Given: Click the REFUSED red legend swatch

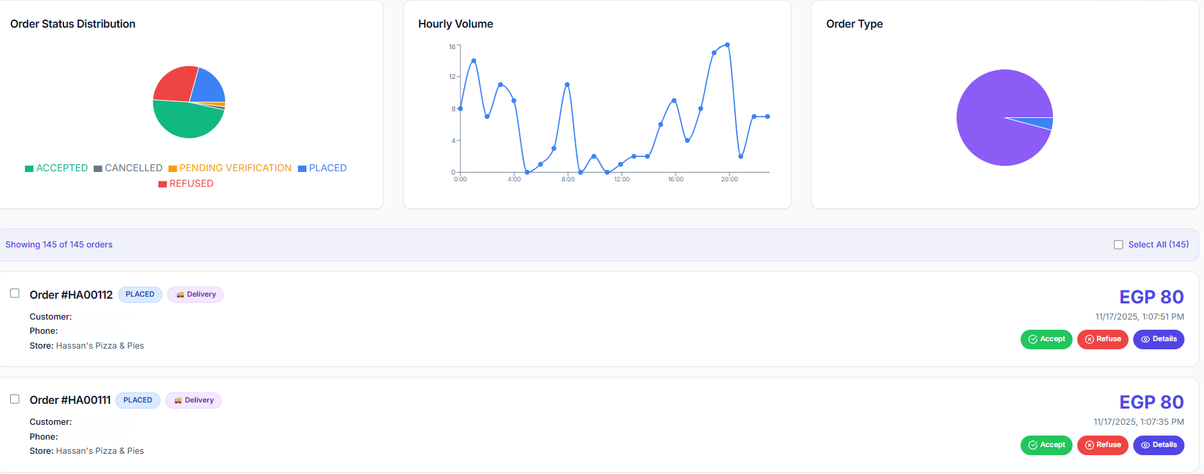Looking at the screenshot, I should coord(162,184).
